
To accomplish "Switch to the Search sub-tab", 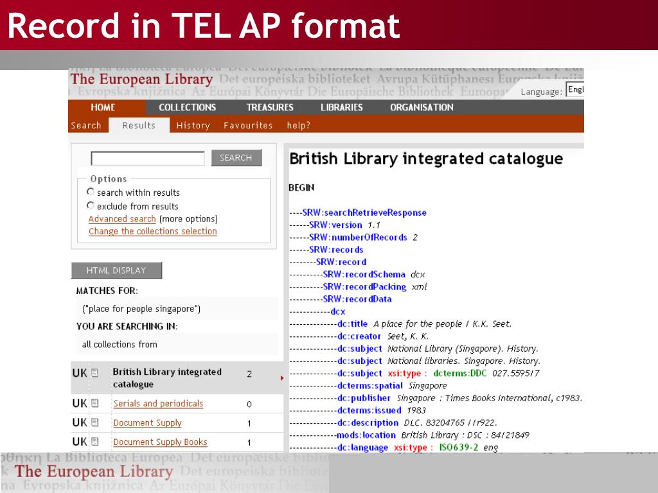I will click(x=86, y=125).
